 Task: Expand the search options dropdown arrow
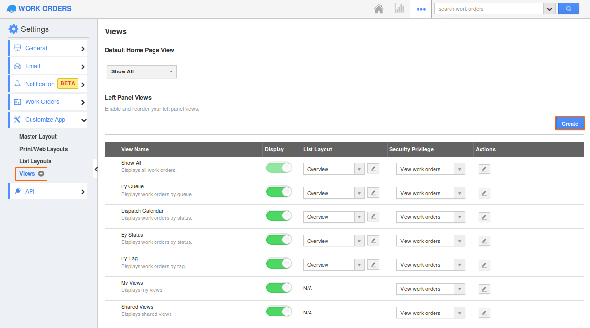pyautogui.click(x=549, y=9)
